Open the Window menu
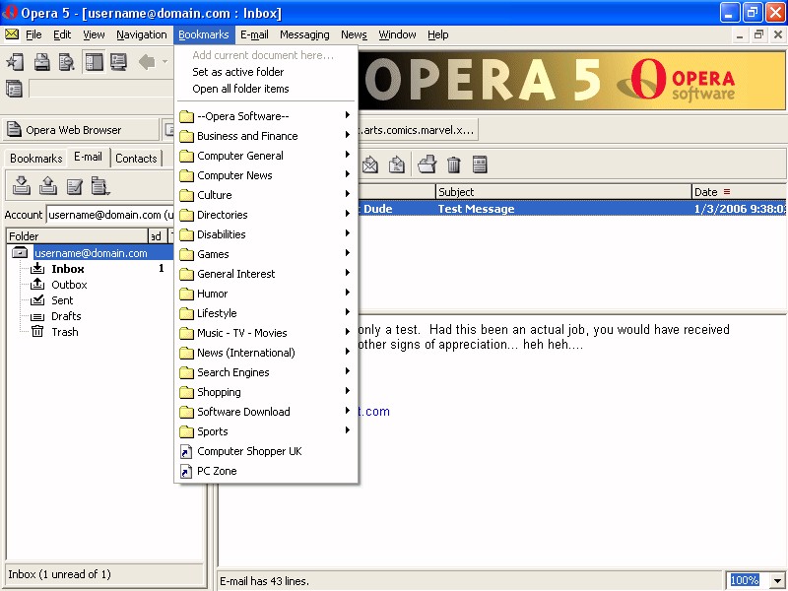 click(x=397, y=34)
